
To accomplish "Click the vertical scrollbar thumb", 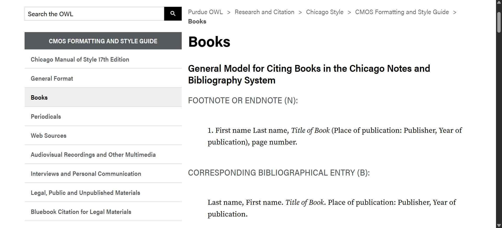I will coord(499,22).
